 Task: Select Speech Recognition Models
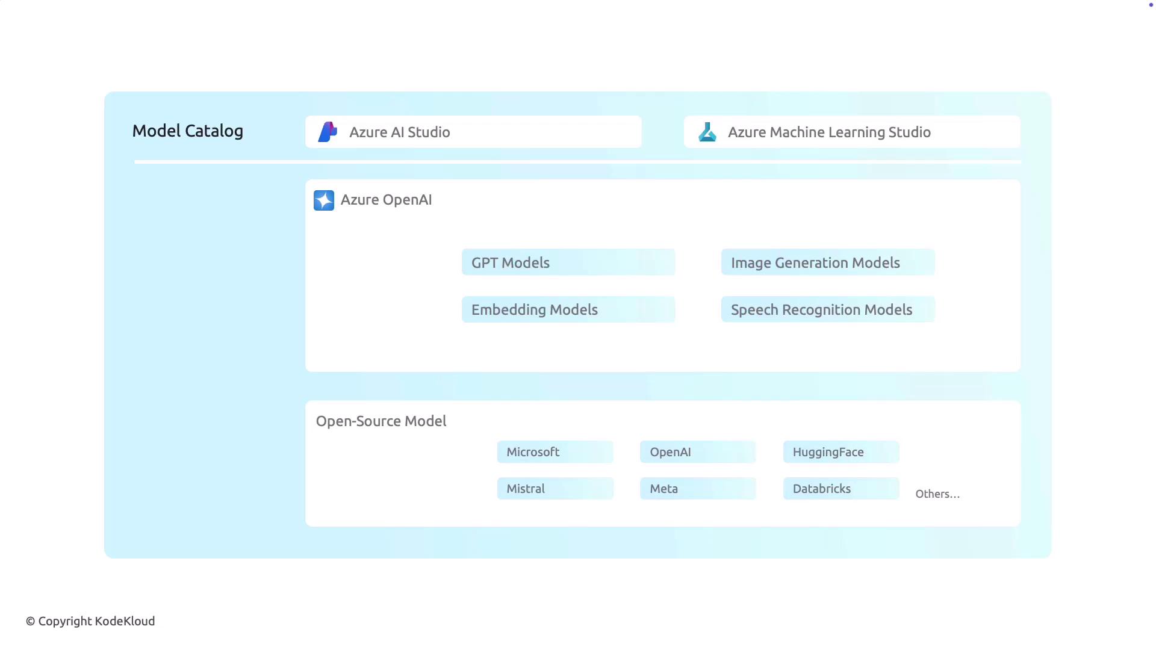pos(827,309)
